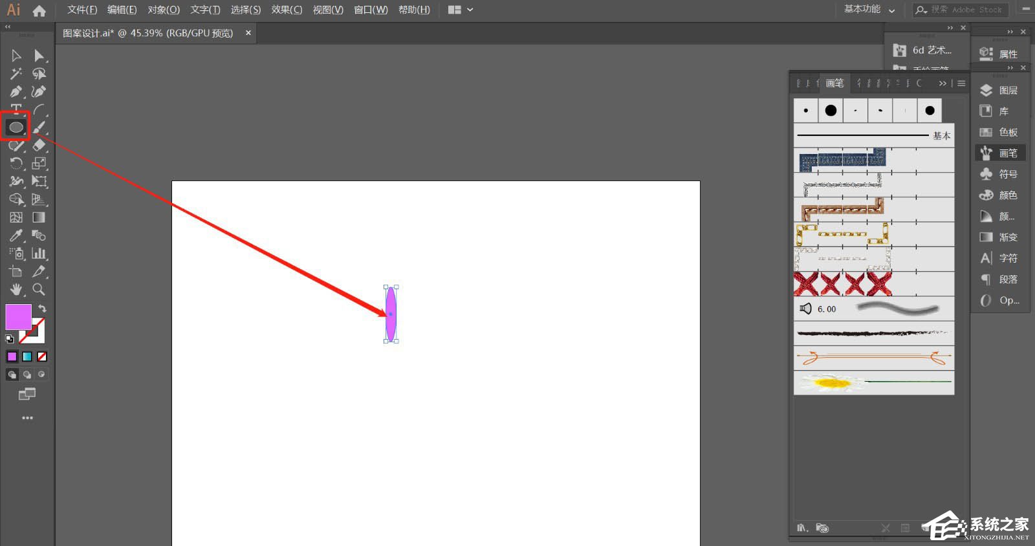The height and width of the screenshot is (546, 1035).
Task: Open the arrange documents dropdown
Action: coord(461,10)
